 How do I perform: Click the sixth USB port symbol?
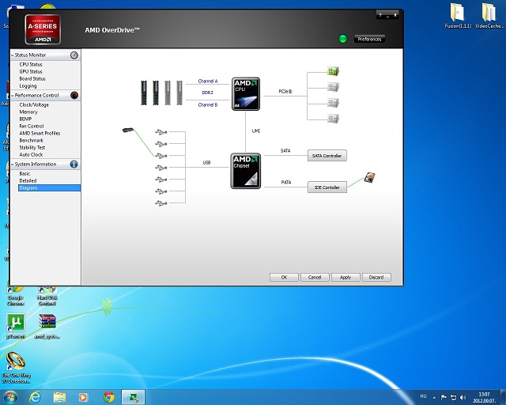pyautogui.click(x=161, y=191)
